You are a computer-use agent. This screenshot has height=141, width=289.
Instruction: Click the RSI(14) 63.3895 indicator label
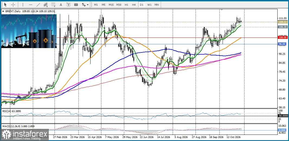coord(11,111)
